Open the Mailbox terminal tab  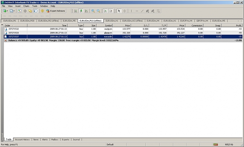click(x=55, y=140)
